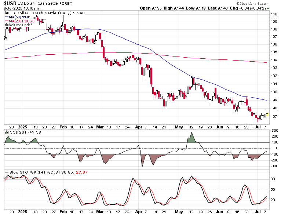Screen dimensions: 281x215
Task: Click the Volume bars legend icon
Action: 7,25
